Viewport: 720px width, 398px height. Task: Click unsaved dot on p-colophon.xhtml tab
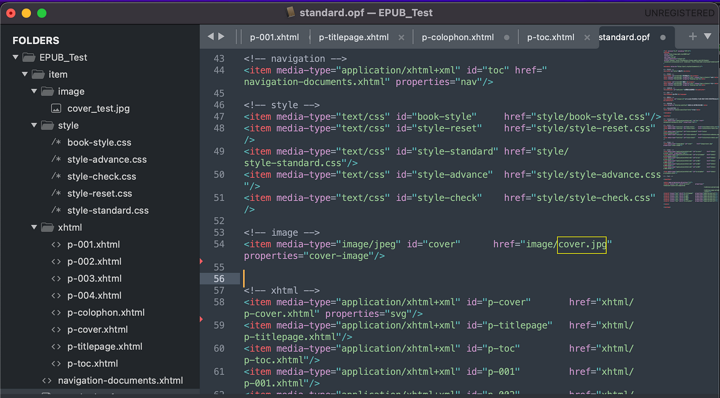507,38
